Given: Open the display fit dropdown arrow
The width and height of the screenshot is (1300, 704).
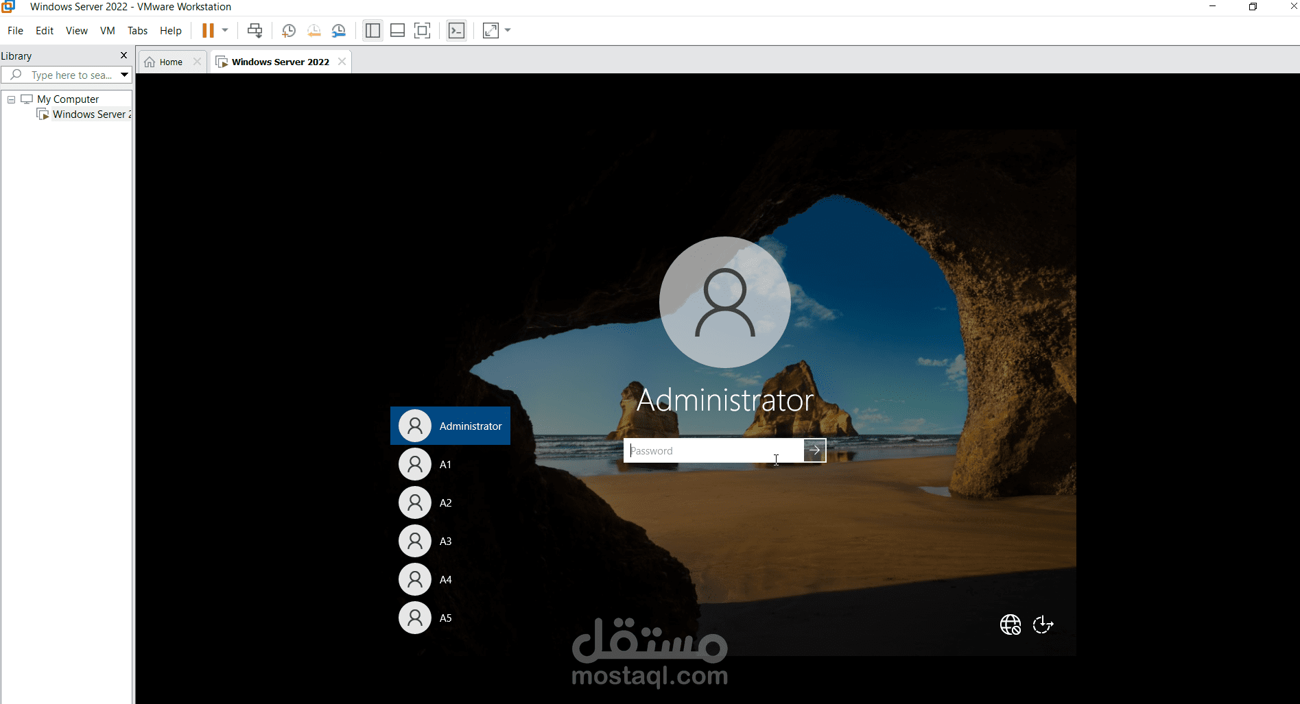Looking at the screenshot, I should pyautogui.click(x=508, y=30).
